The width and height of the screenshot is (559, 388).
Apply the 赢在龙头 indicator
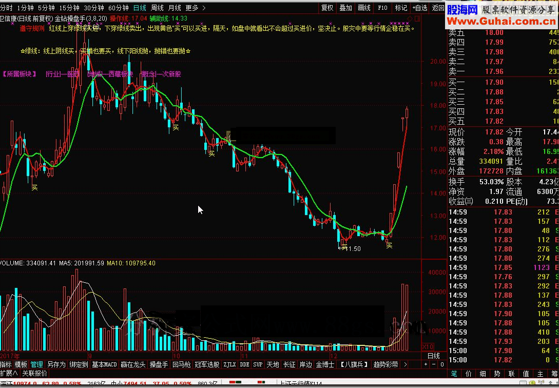point(133,364)
